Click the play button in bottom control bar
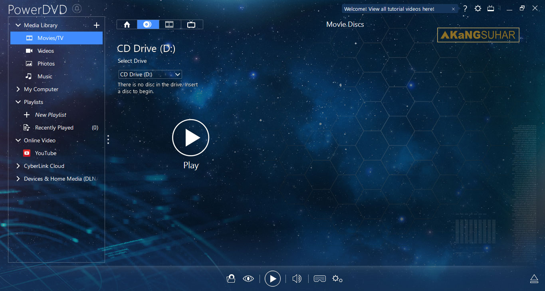 tap(273, 279)
